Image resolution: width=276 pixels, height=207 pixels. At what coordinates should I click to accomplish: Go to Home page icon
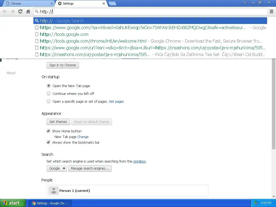point(28,12)
